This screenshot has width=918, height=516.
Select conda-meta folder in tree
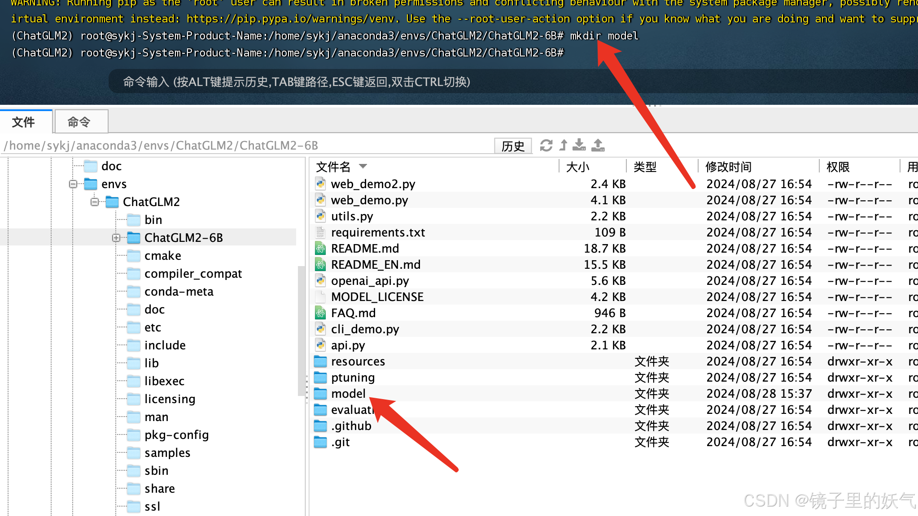pos(179,292)
